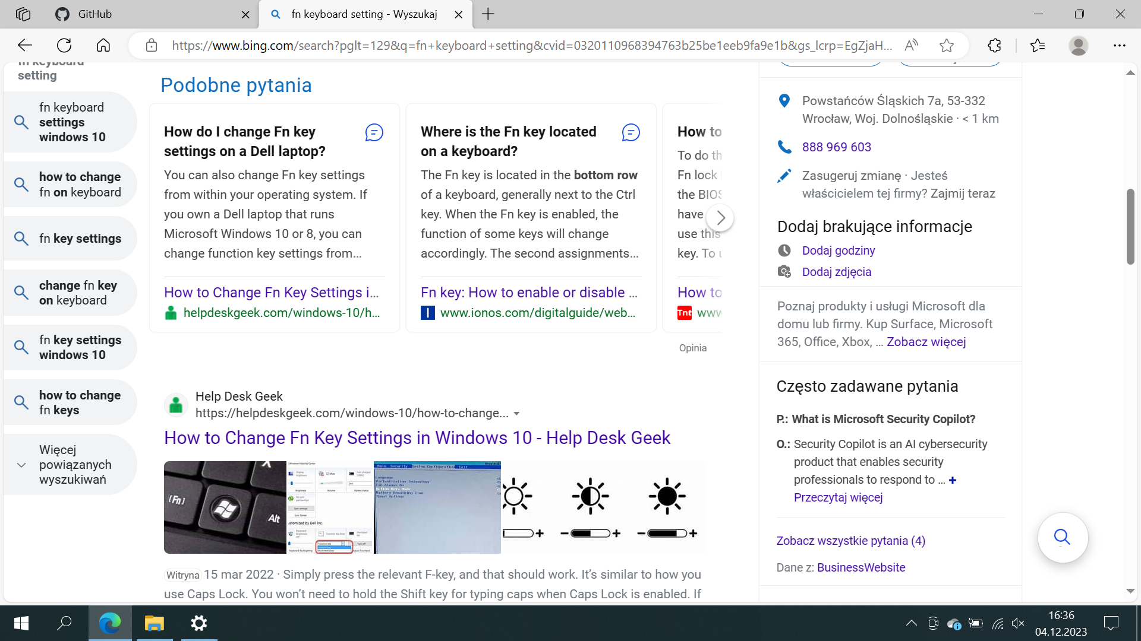Open 'How to Change Fn Key Settings i...' card link

[x=272, y=293]
